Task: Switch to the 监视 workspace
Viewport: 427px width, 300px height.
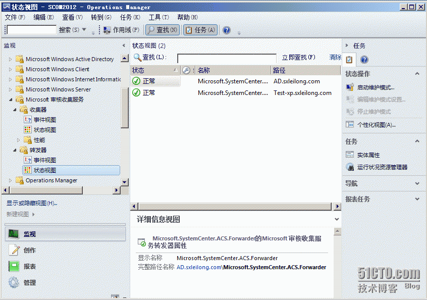Action: (65, 234)
